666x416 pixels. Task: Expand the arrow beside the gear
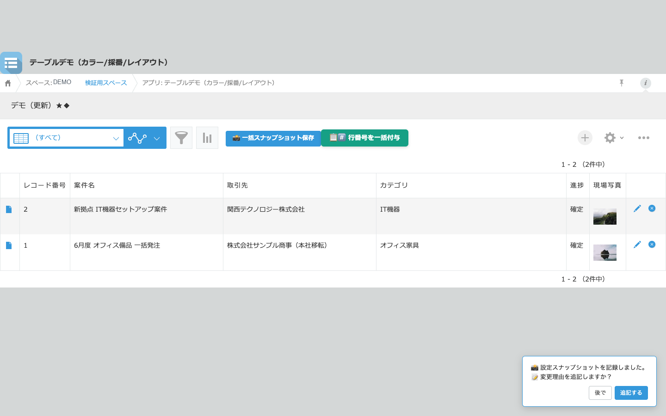(622, 138)
